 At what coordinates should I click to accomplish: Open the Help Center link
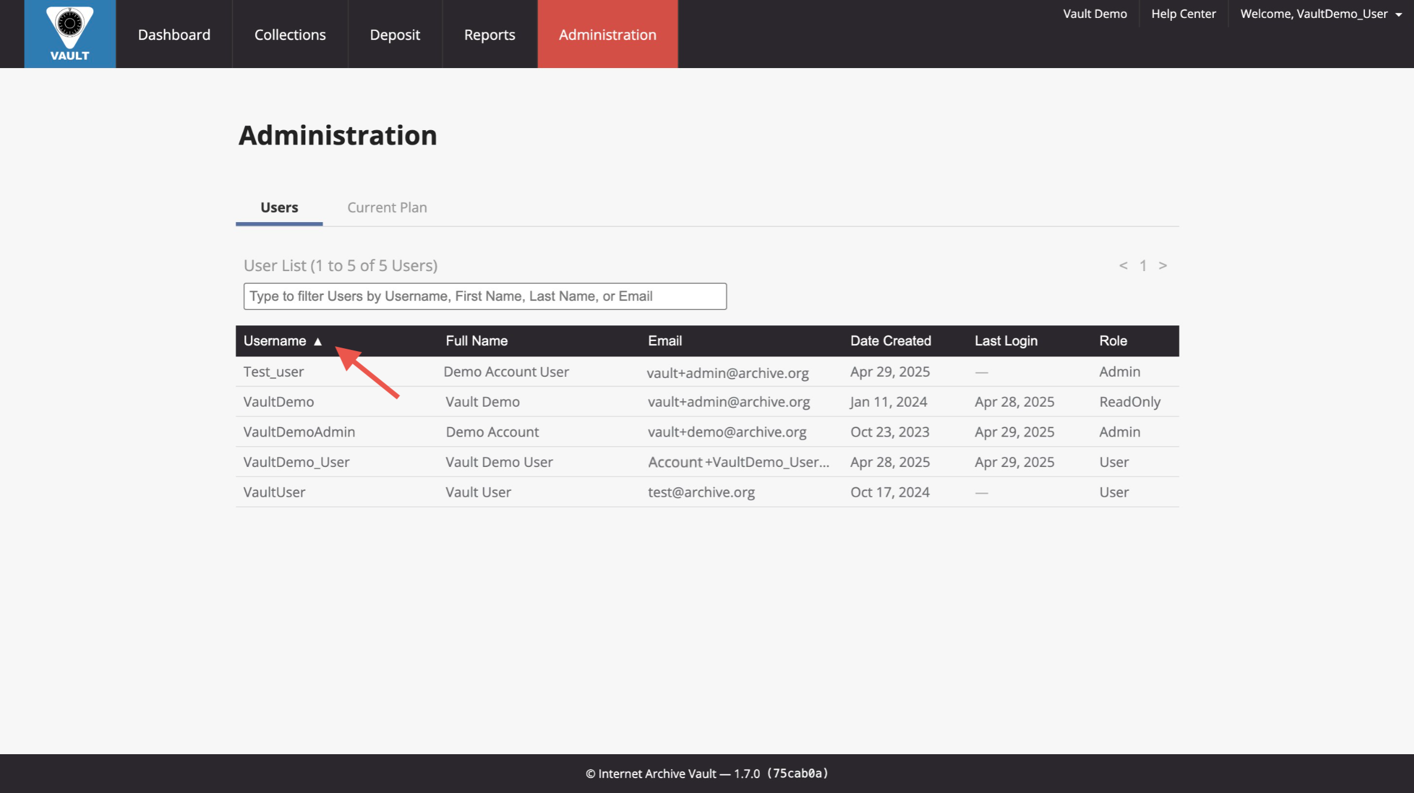coord(1183,14)
